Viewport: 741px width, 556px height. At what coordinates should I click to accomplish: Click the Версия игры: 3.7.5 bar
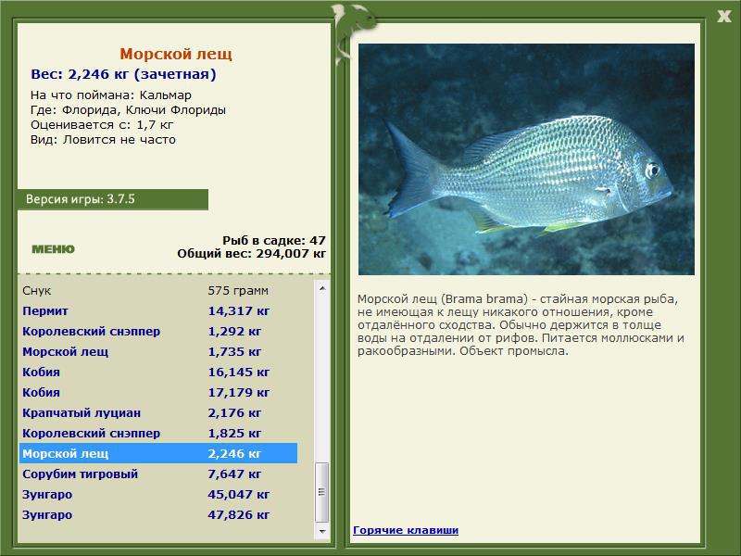click(x=113, y=199)
